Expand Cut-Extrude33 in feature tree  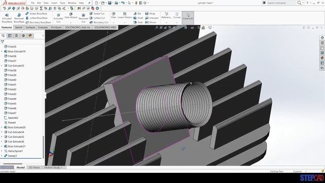coord(2,66)
